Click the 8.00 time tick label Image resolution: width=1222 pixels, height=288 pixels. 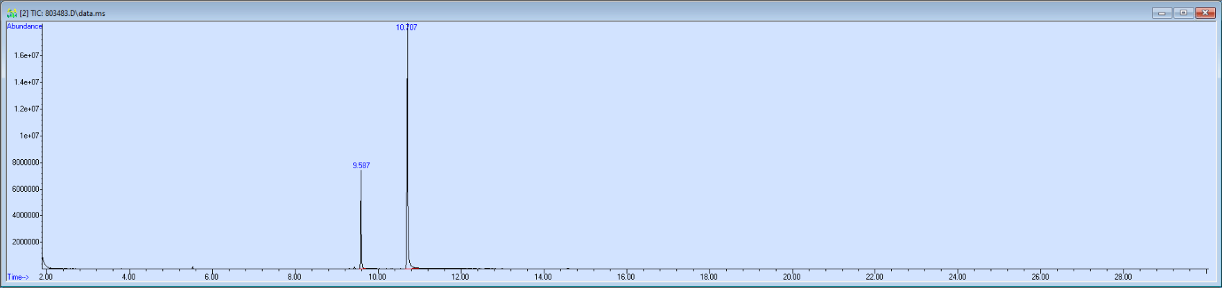click(294, 277)
